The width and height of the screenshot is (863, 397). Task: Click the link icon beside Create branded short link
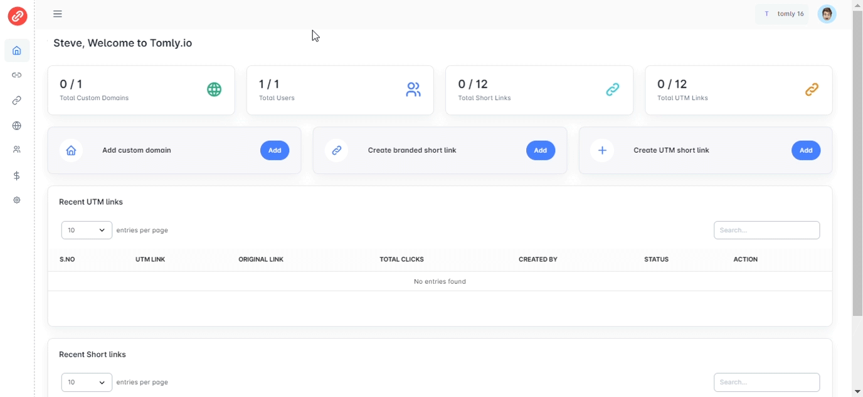337,150
